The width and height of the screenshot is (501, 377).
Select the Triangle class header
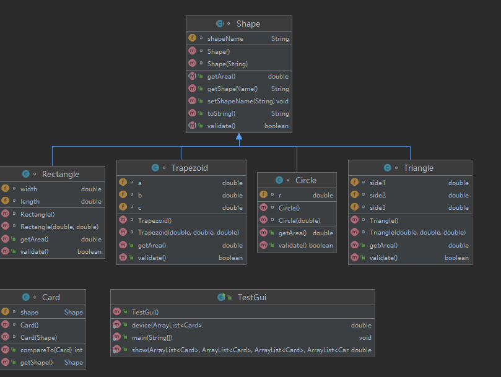pos(410,168)
